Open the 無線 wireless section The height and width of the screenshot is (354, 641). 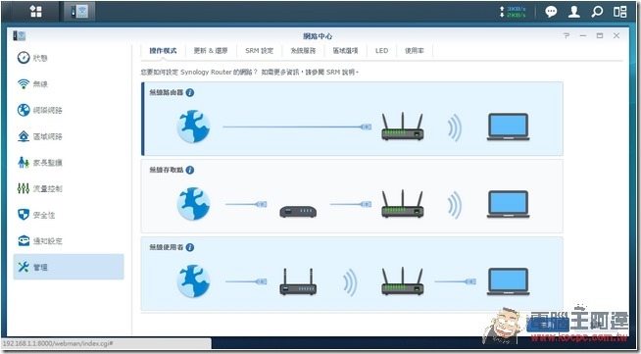(69, 83)
